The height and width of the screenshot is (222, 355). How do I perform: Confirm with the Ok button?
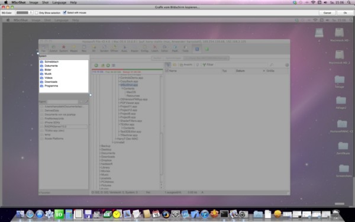point(345,12)
